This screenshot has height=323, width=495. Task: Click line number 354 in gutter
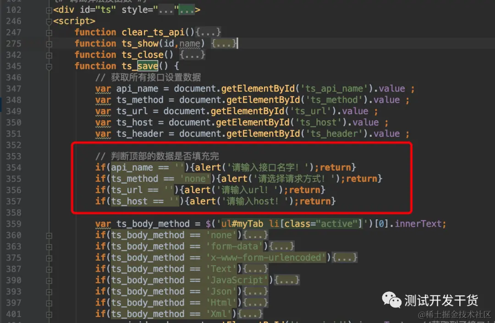(14, 167)
